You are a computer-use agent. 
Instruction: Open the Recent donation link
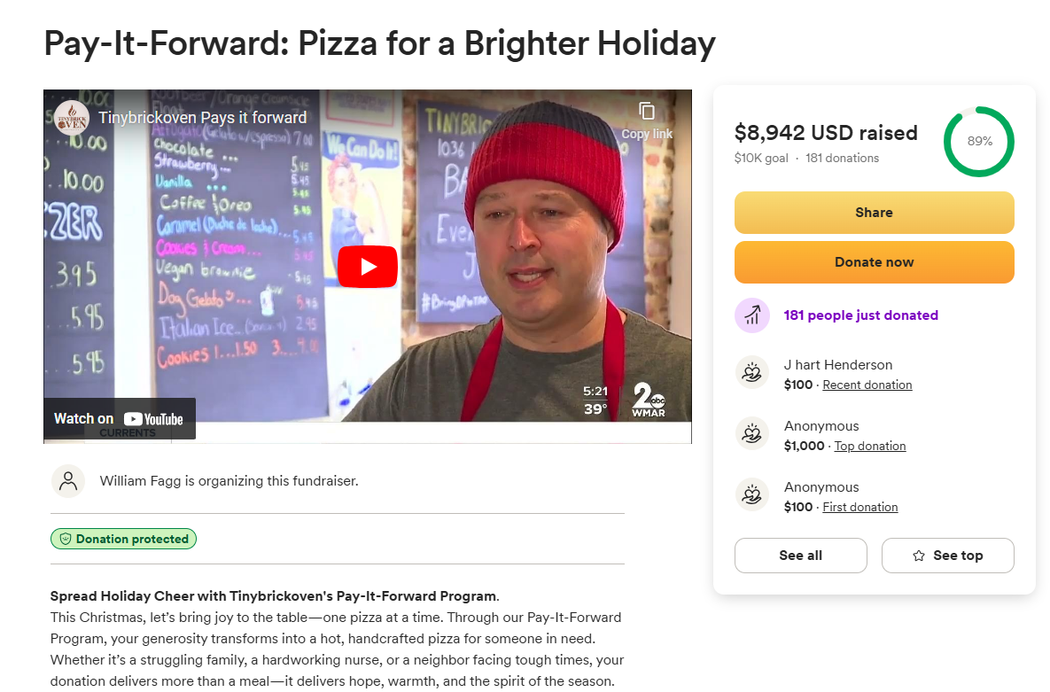pyautogui.click(x=867, y=385)
